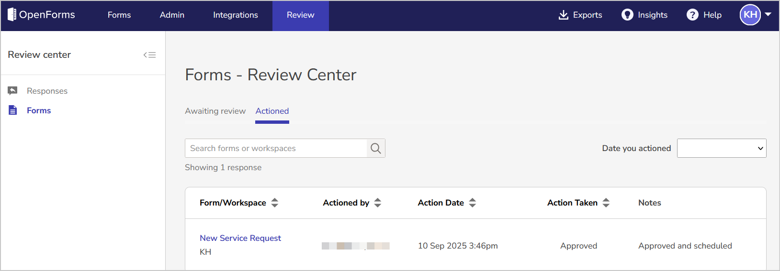Open the New Service Request link
780x271 pixels.
(x=240, y=238)
